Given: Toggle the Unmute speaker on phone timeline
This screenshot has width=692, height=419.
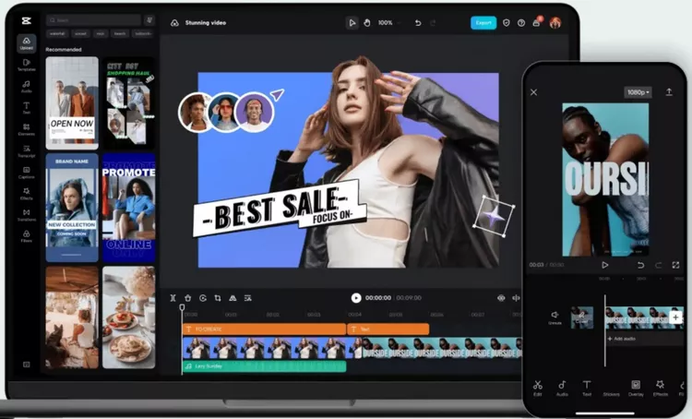Looking at the screenshot, I should 555,317.
